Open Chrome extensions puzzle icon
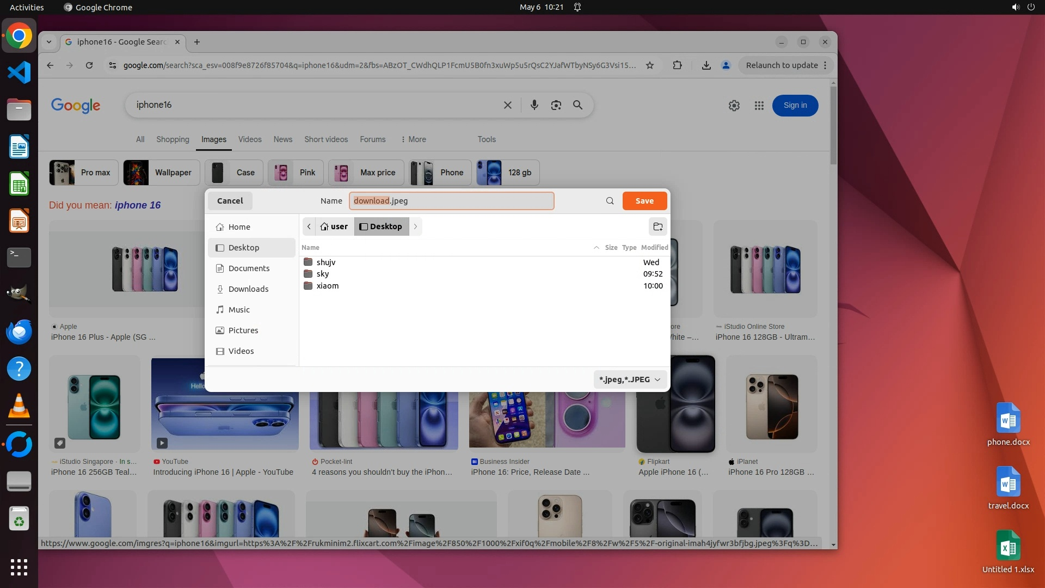 [677, 65]
